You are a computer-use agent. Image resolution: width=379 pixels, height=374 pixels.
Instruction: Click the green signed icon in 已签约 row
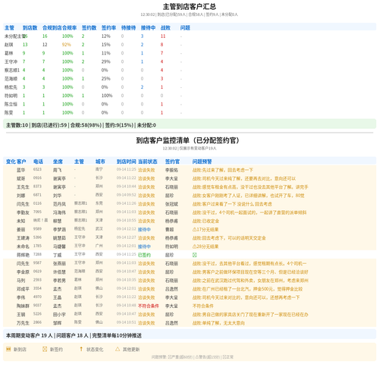(x=195, y=255)
